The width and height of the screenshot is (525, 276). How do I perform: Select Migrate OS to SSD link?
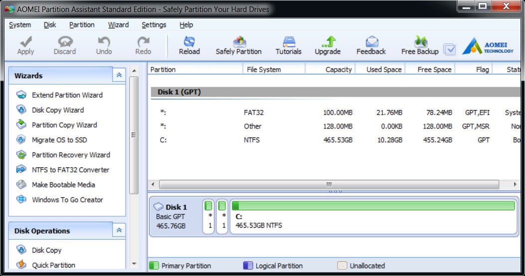59,140
